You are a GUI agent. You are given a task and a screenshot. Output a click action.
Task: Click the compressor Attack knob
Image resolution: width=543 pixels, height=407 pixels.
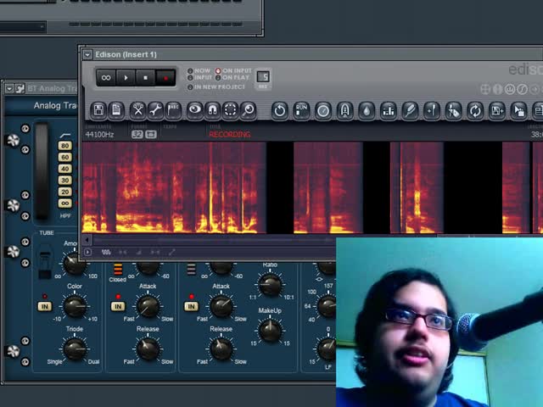coord(221,307)
